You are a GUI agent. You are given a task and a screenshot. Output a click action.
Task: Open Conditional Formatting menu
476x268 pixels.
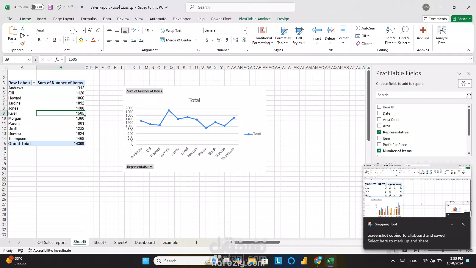pos(262,36)
